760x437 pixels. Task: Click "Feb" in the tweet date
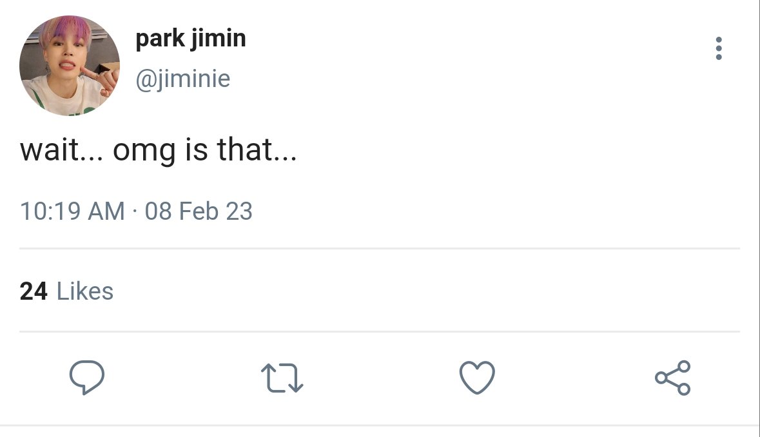[x=199, y=211]
